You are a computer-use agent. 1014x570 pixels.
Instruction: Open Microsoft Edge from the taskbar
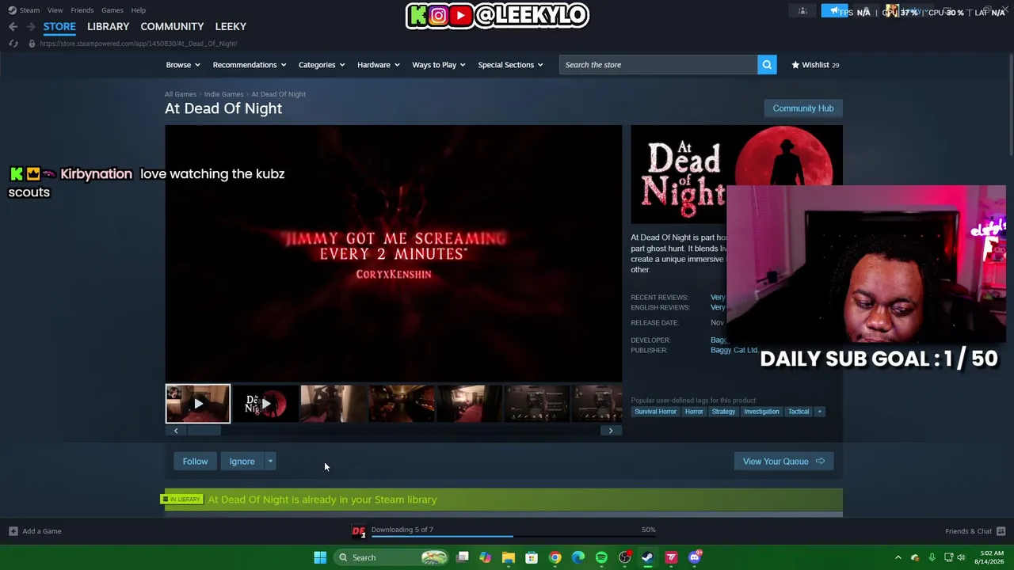click(578, 557)
